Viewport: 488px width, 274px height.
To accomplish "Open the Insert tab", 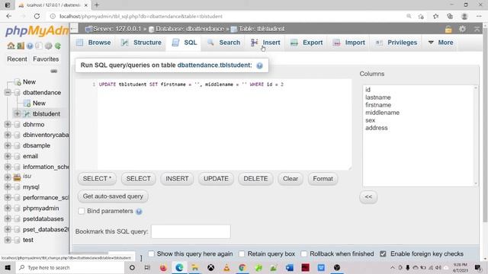I will point(265,43).
